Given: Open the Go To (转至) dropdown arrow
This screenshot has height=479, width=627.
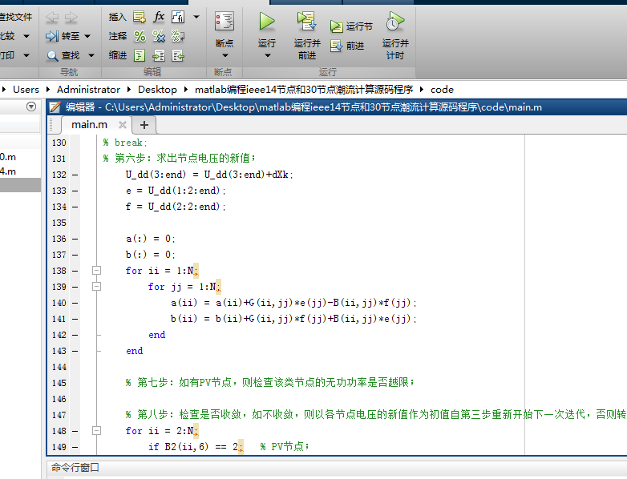Looking at the screenshot, I should coord(87,36).
